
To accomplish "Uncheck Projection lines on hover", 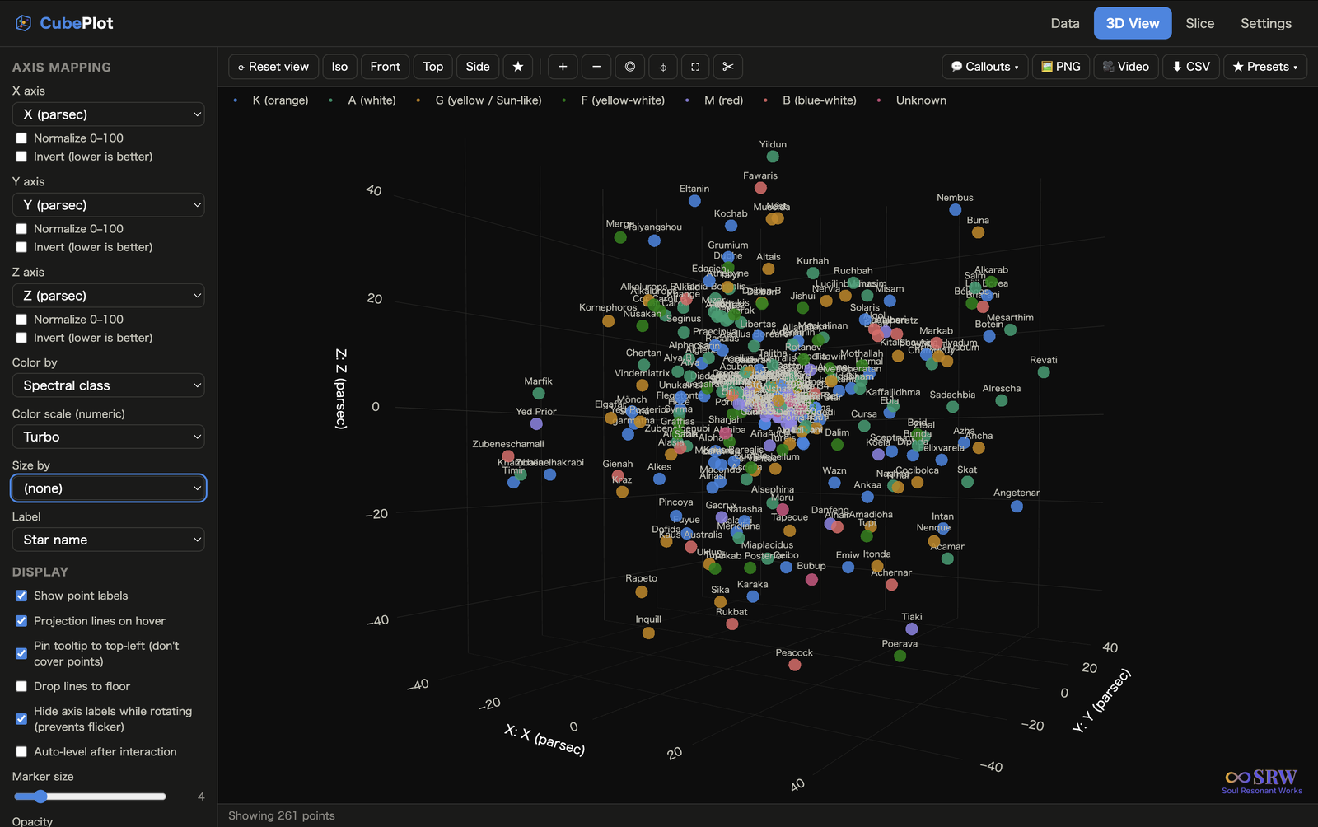I will pyautogui.click(x=21, y=621).
